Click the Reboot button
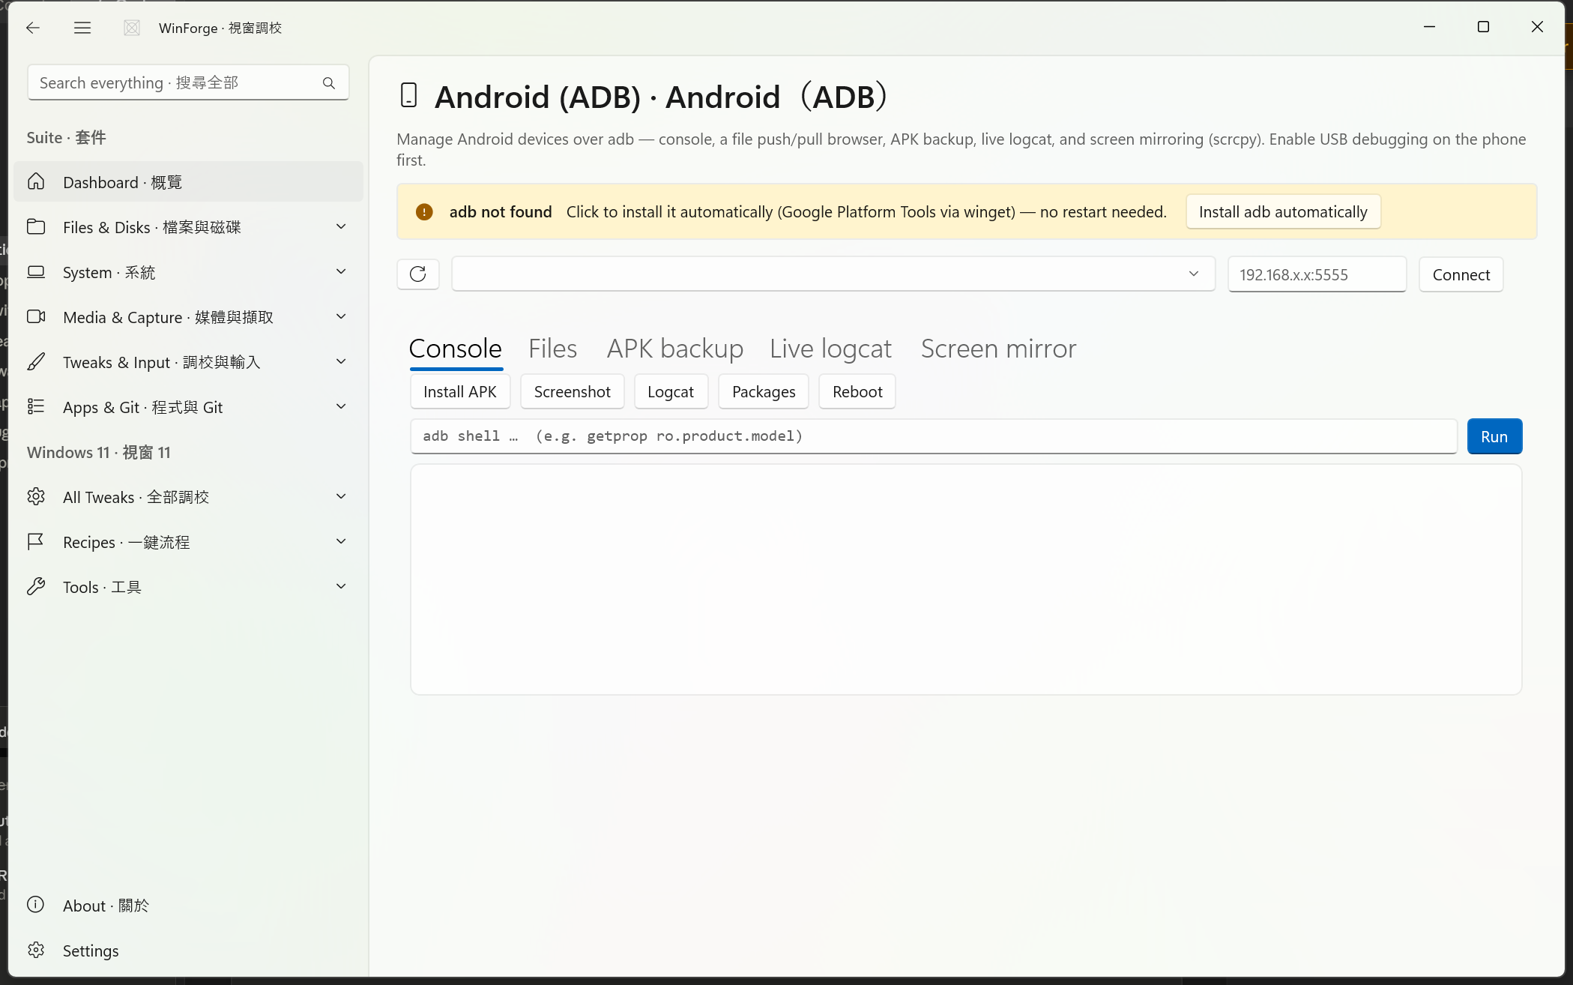The image size is (1573, 985). tap(857, 392)
